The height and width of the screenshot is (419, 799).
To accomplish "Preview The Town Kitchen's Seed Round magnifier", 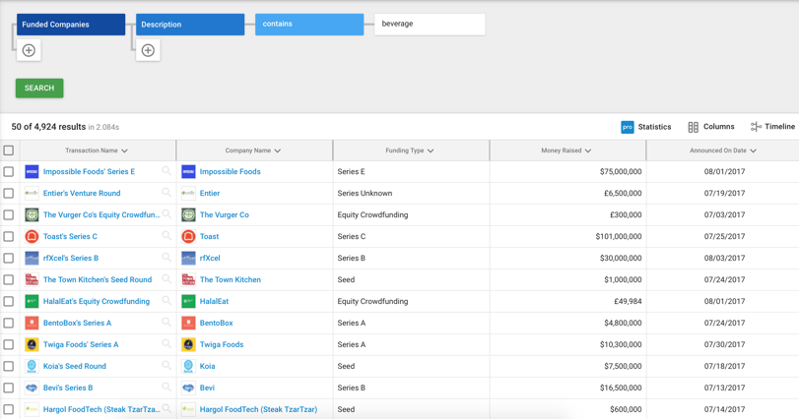I will coord(166,278).
